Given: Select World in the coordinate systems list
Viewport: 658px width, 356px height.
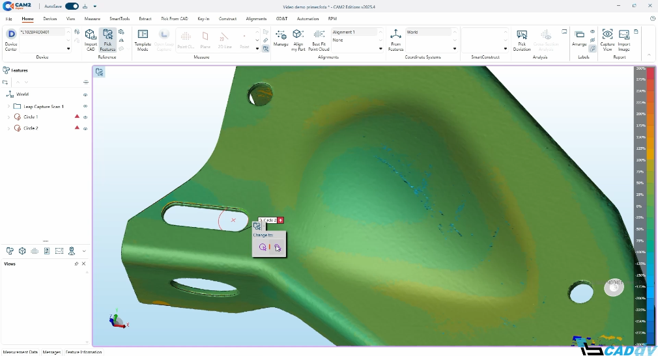Looking at the screenshot, I should tap(429, 32).
